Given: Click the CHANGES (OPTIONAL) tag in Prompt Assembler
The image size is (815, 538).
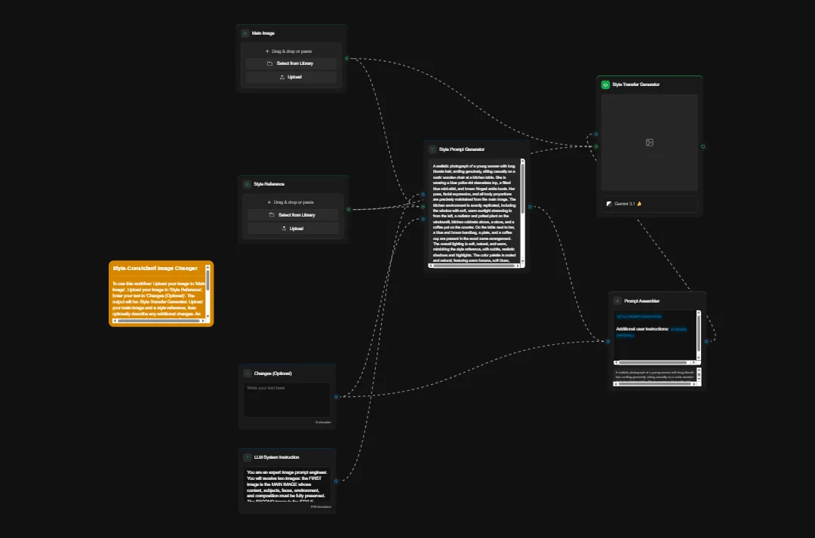Looking at the screenshot, I should pos(679,329).
